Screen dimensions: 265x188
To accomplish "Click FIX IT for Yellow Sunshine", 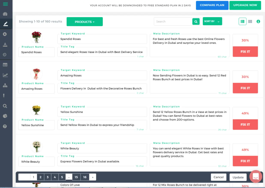I will [245, 124].
